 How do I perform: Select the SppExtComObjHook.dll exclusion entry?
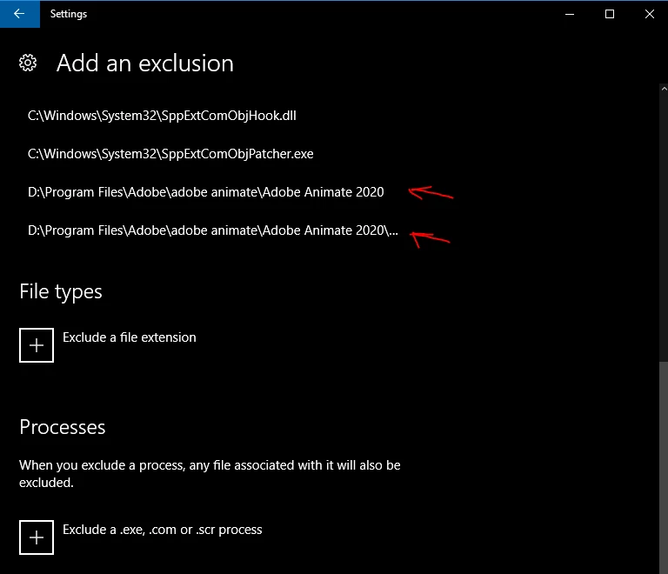pos(162,116)
